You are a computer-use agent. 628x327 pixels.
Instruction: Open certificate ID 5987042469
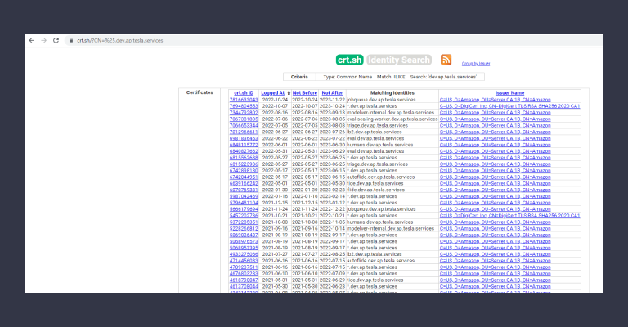[x=244, y=196]
